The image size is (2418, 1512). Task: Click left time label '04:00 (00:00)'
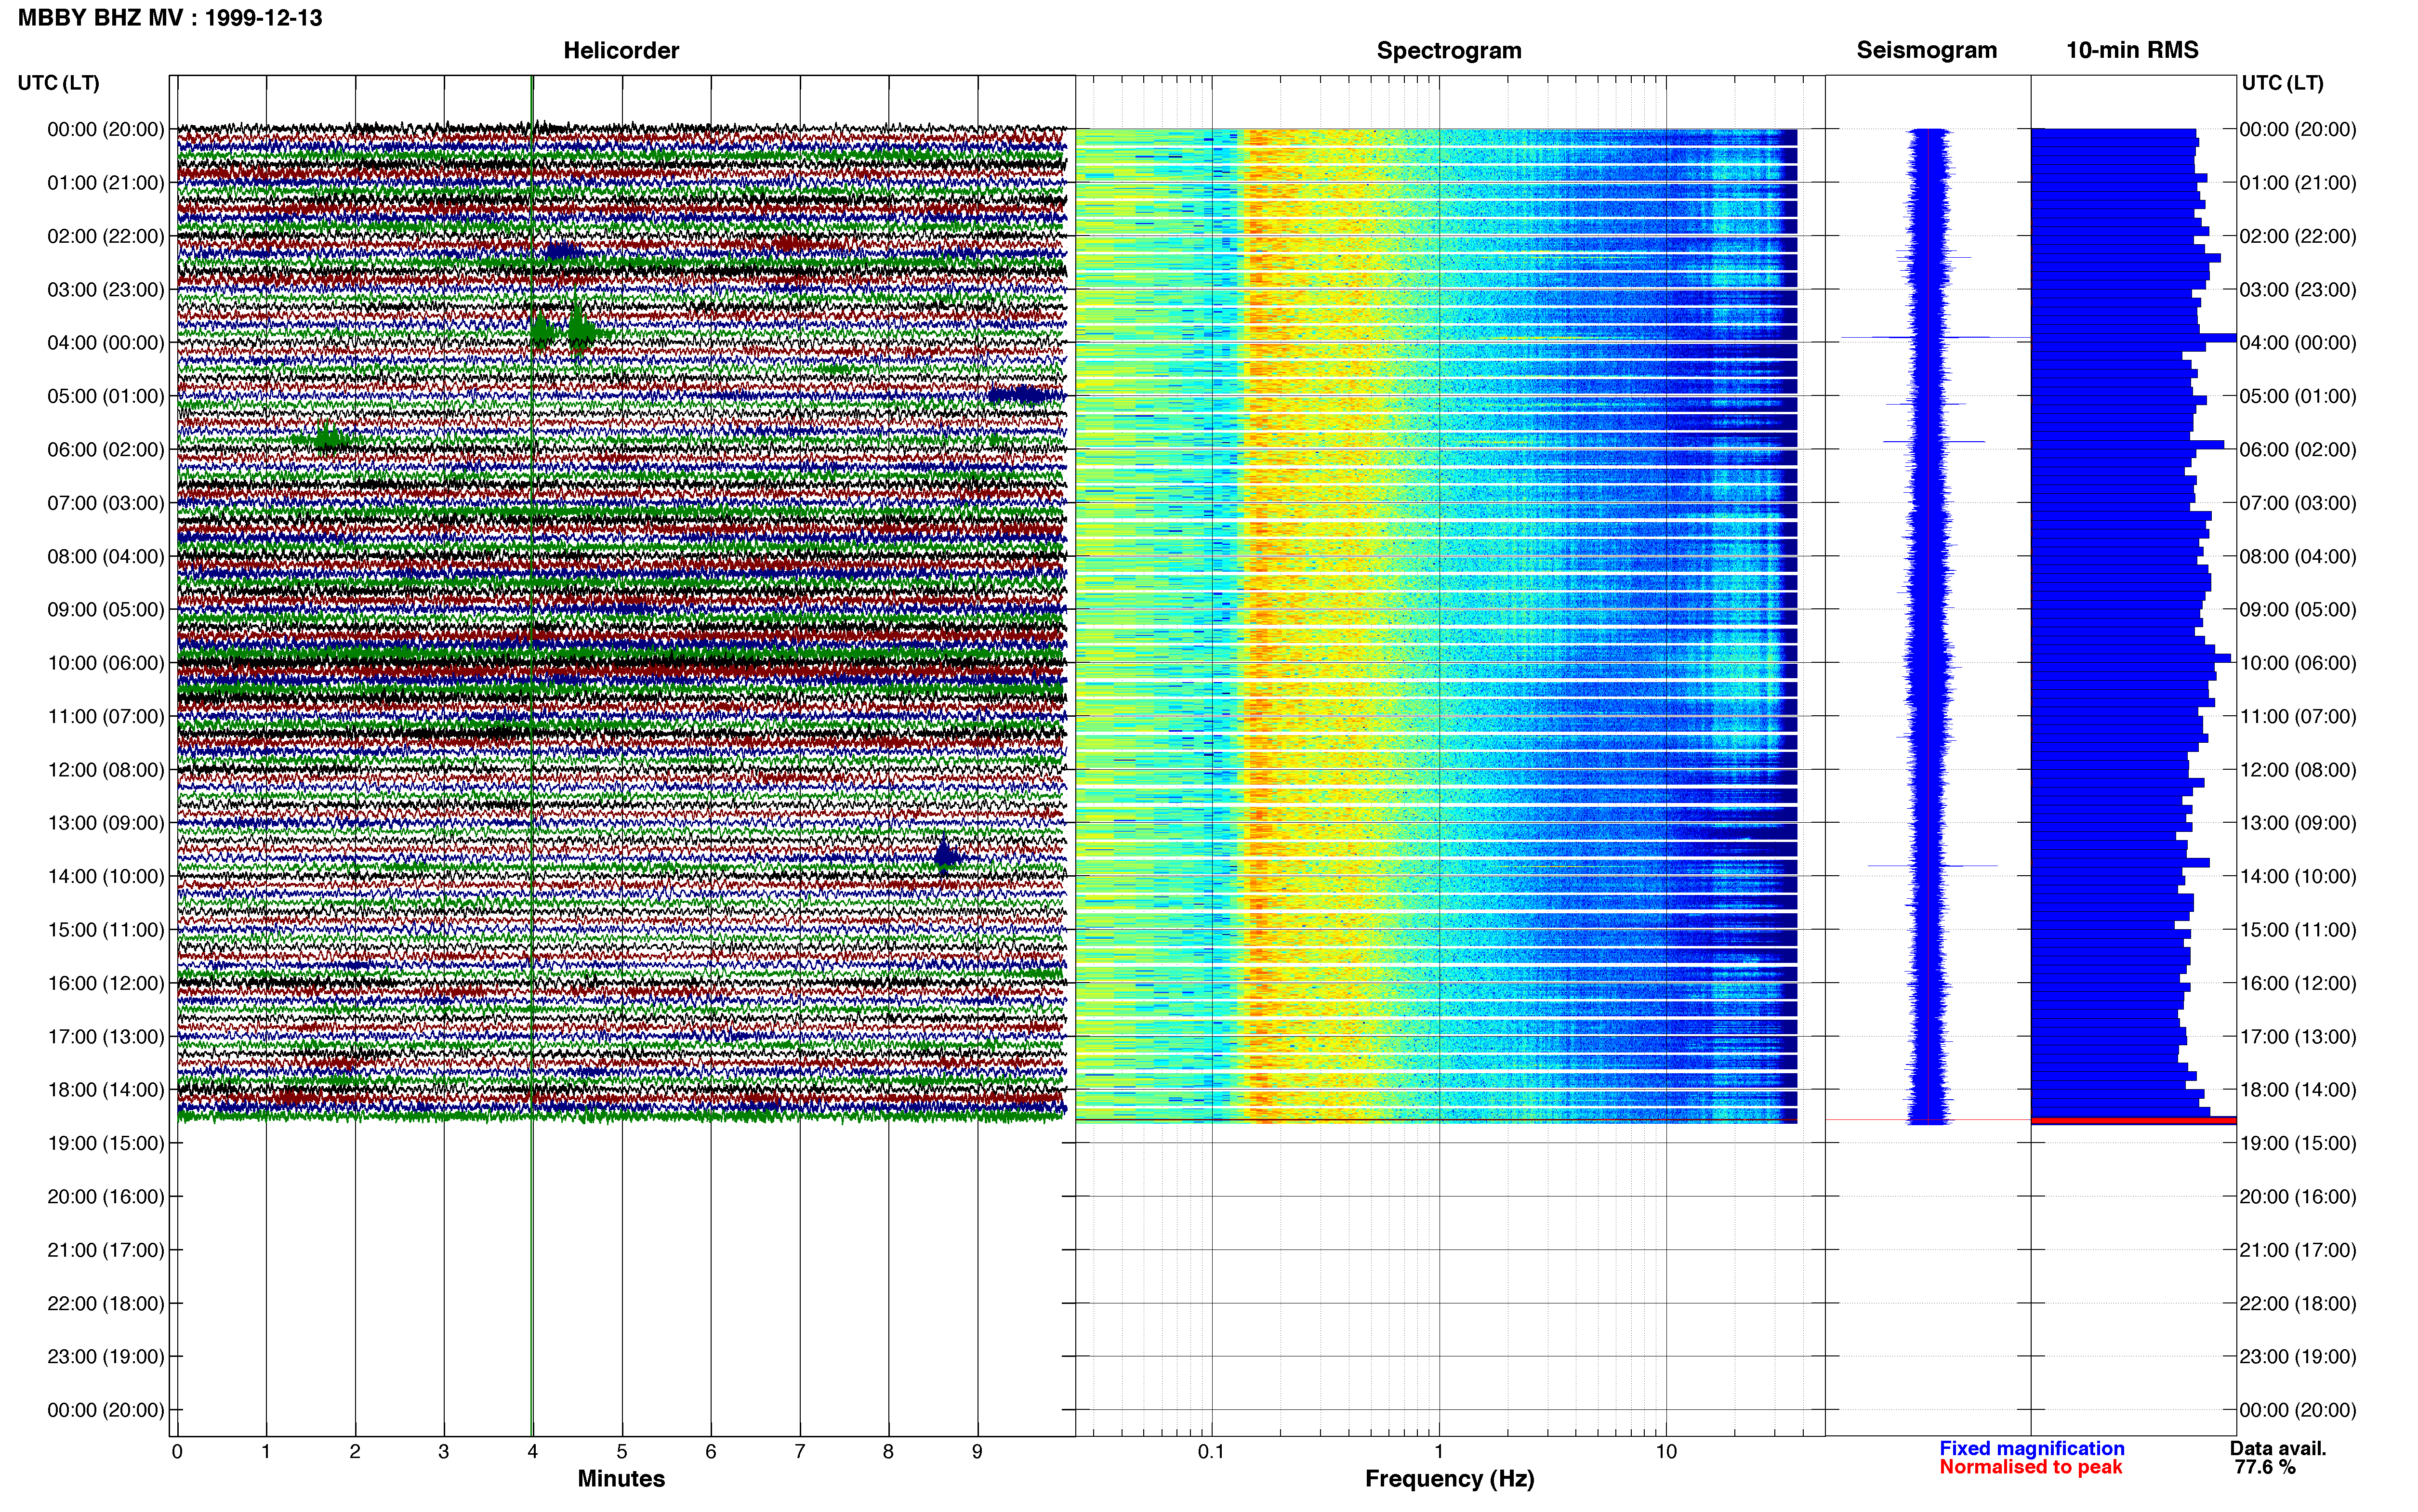click(x=106, y=342)
